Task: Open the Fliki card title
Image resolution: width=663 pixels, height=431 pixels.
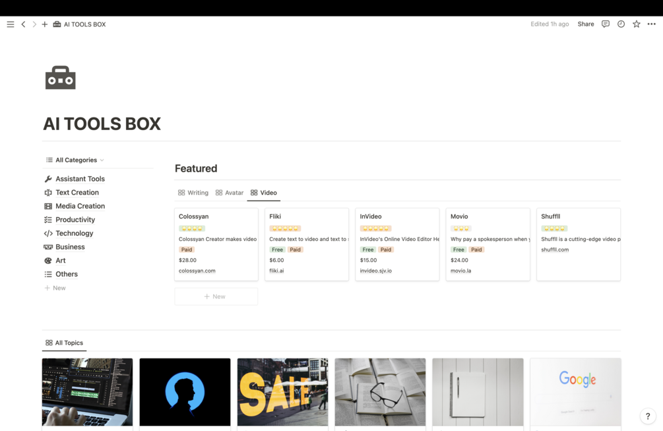Action: pos(275,216)
